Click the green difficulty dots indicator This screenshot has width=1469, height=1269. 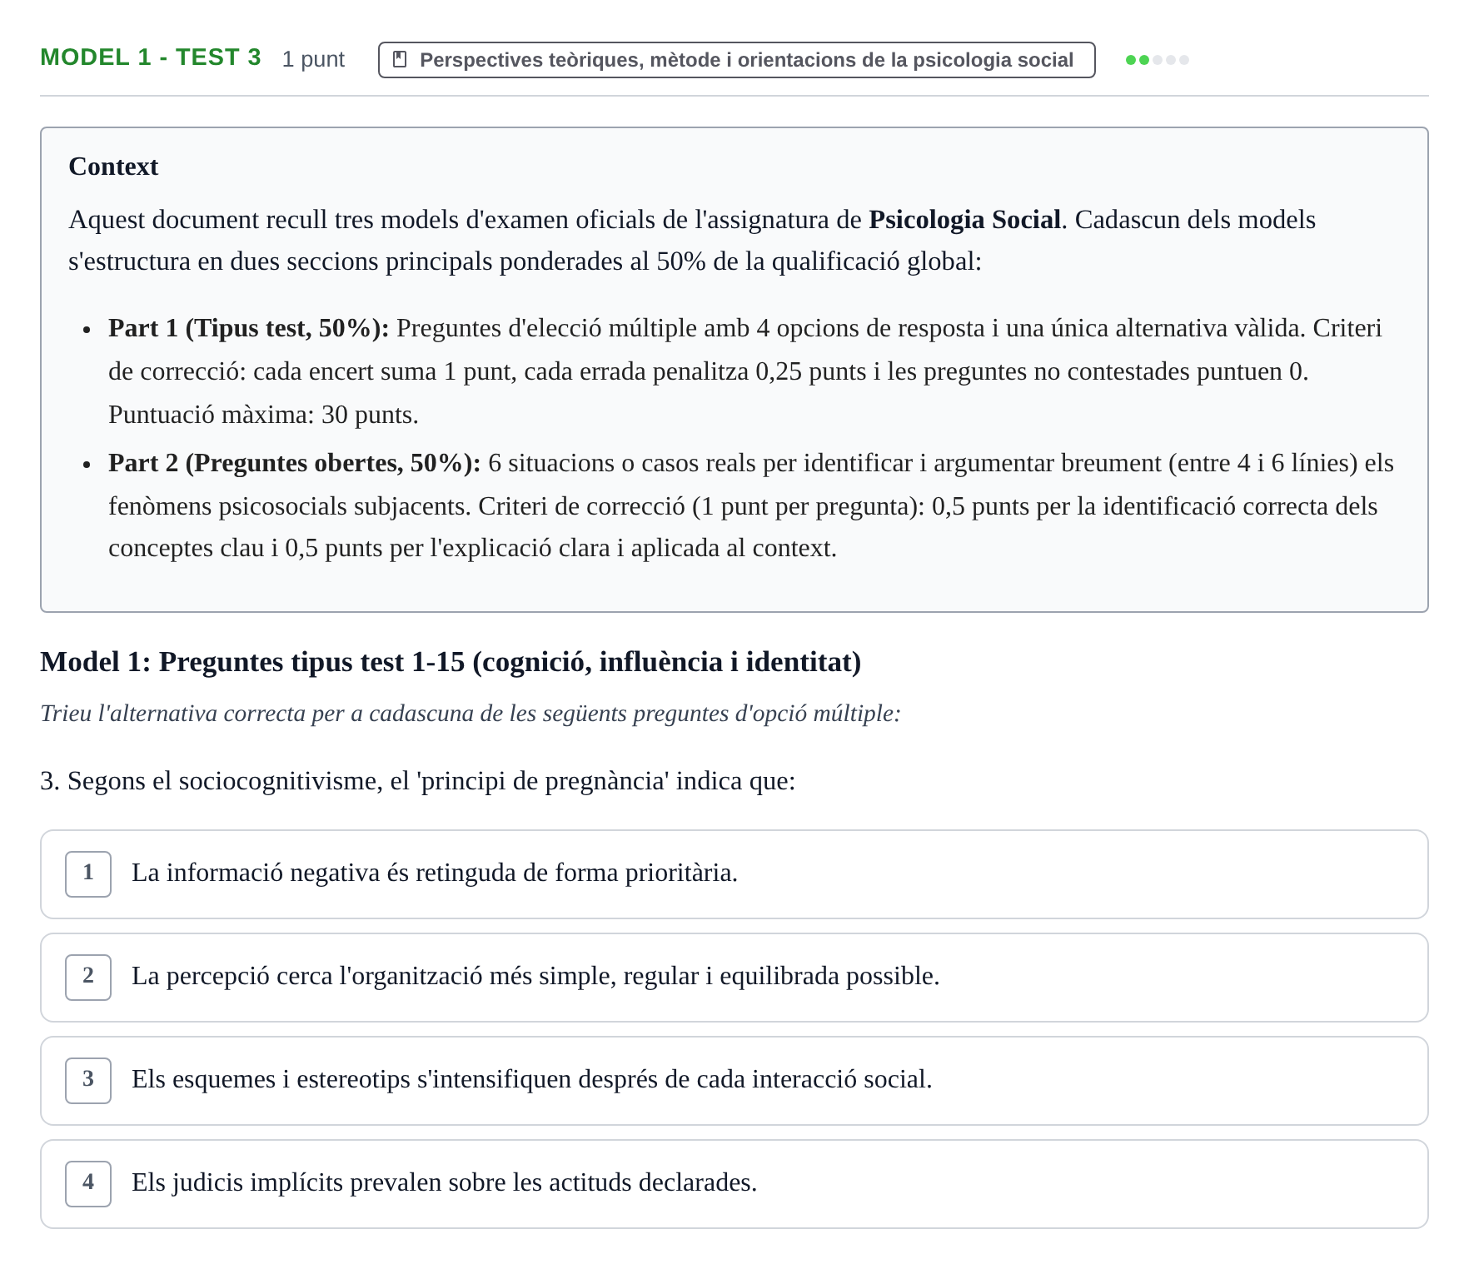click(x=1157, y=60)
